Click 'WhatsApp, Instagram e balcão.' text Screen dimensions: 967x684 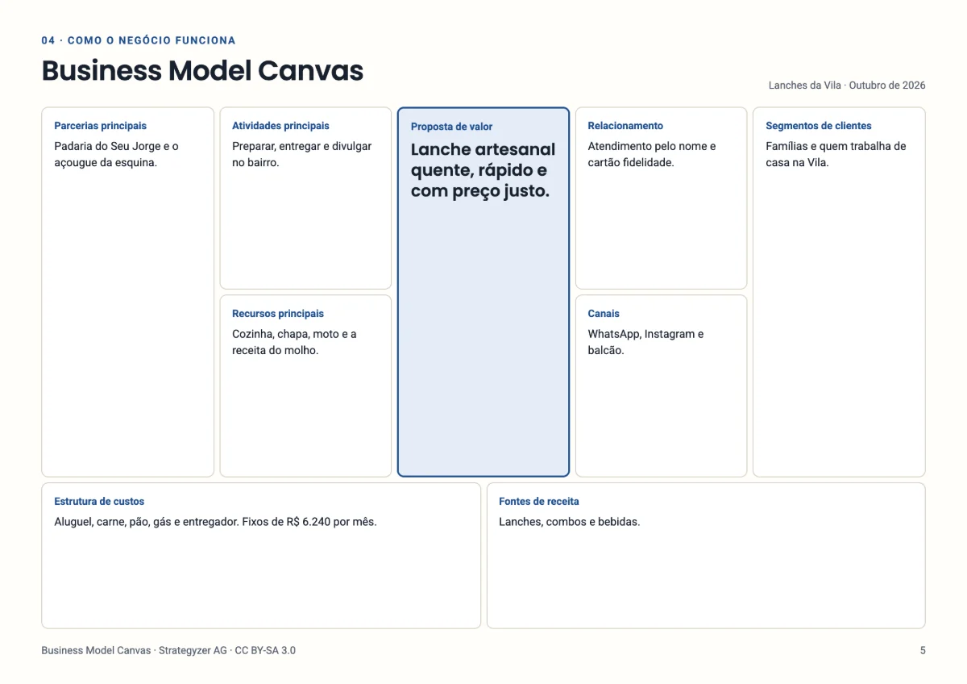[645, 342]
